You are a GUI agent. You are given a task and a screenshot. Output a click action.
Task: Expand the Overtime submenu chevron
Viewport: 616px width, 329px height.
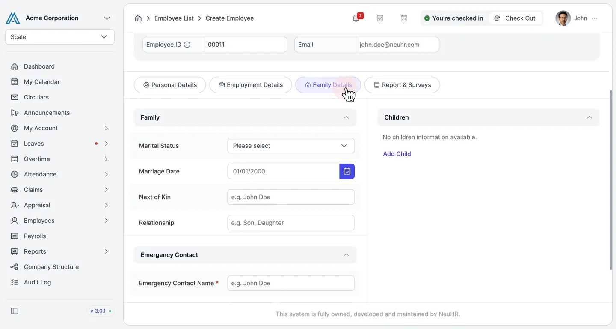pyautogui.click(x=106, y=159)
